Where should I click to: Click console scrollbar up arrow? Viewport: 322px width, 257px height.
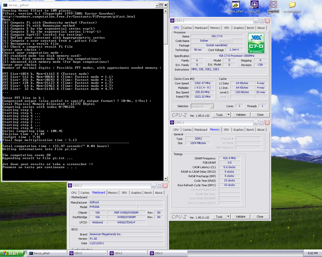click(166, 11)
